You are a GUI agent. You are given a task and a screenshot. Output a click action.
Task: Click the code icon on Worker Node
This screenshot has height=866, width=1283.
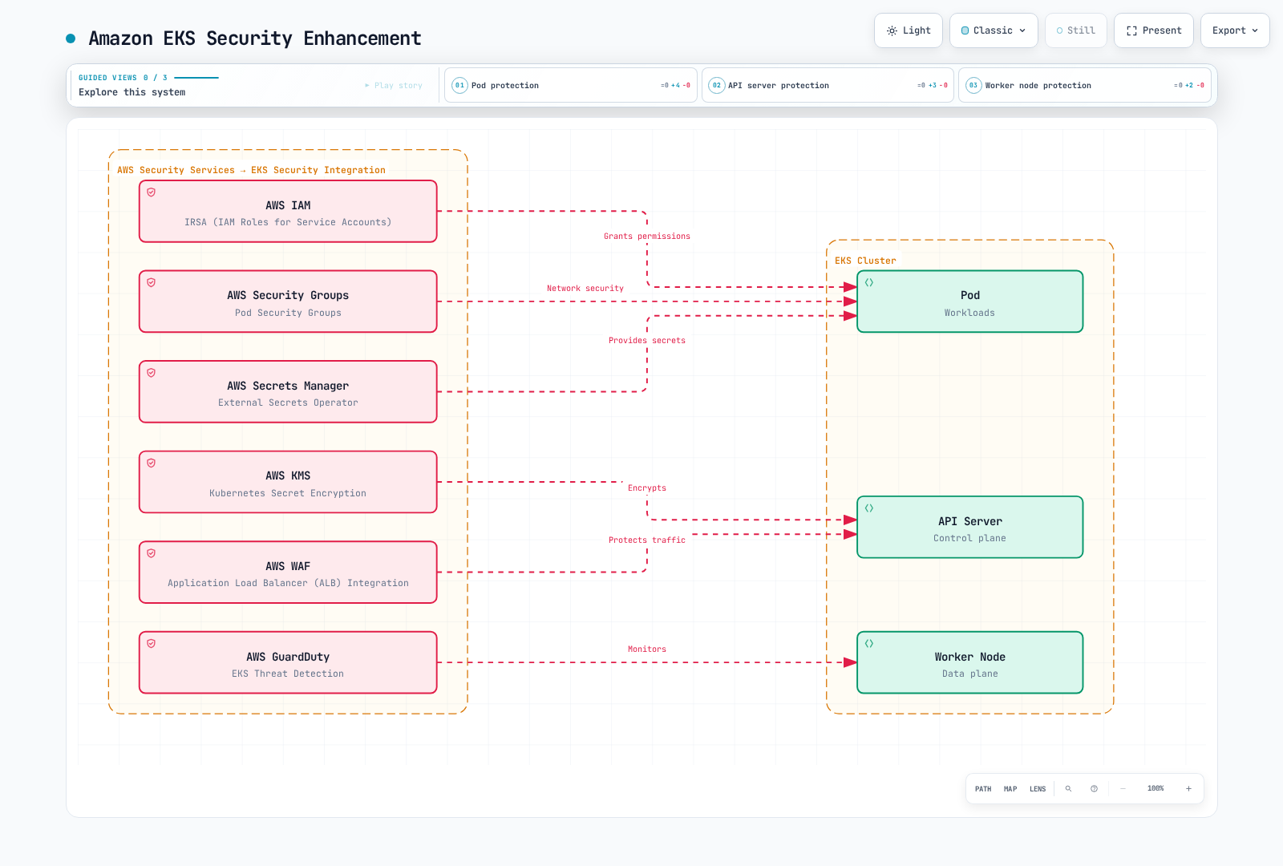coord(869,643)
